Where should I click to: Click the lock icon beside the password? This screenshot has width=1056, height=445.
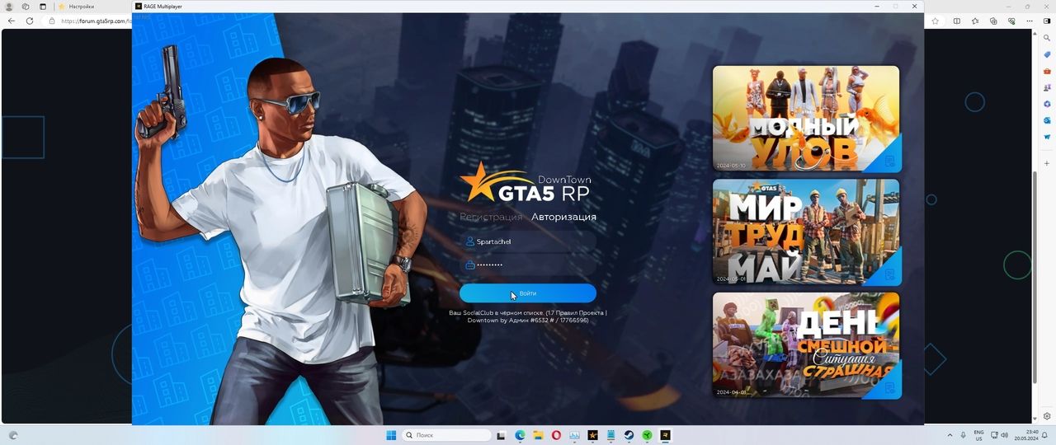(469, 265)
